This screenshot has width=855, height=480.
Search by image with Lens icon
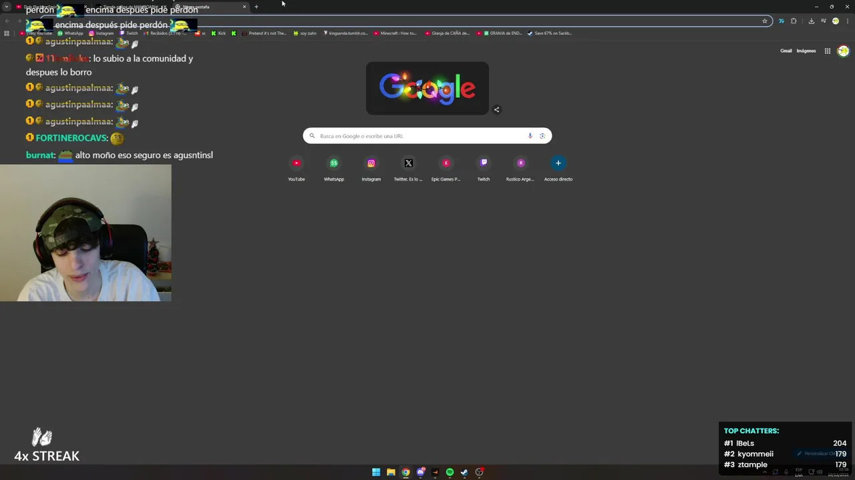pos(542,136)
